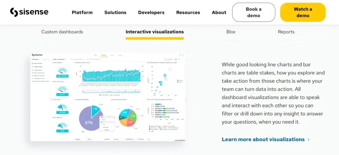Switch to the Reports tab
Screen dimensions: 339x155
pyautogui.click(x=286, y=32)
